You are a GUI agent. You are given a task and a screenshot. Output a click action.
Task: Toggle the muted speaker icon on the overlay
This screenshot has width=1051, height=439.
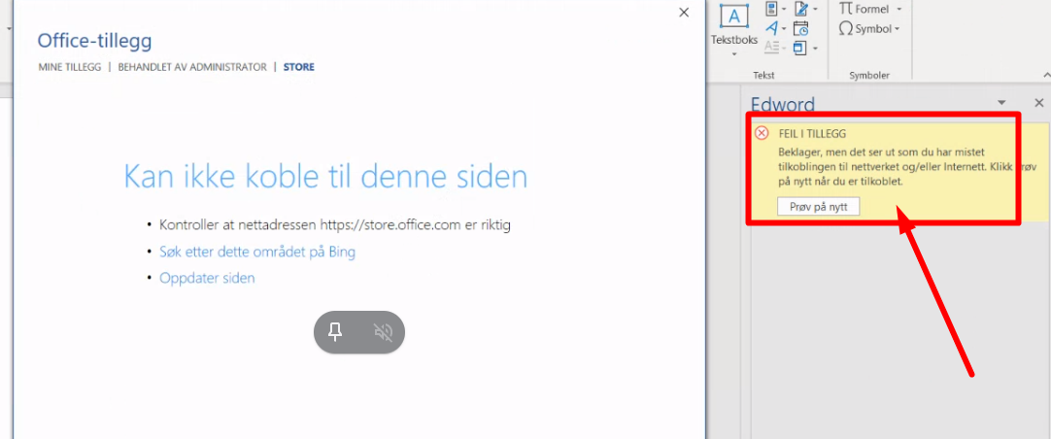[x=383, y=333]
